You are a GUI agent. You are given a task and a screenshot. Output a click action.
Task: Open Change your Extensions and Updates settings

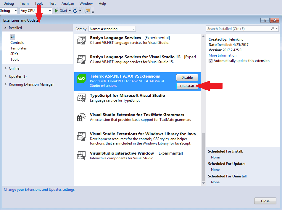pos(39,190)
